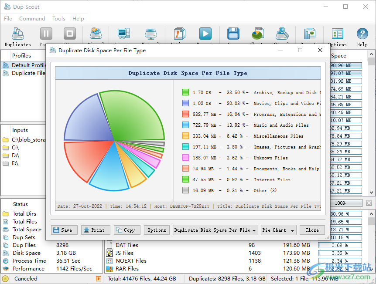Click the NOEXT Files row icon

[109, 261]
